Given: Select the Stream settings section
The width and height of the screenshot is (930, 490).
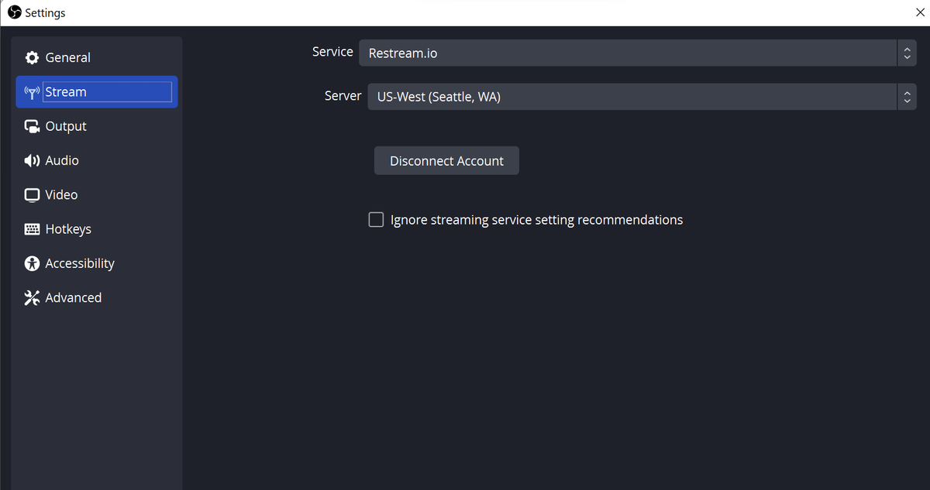Looking at the screenshot, I should tap(97, 92).
